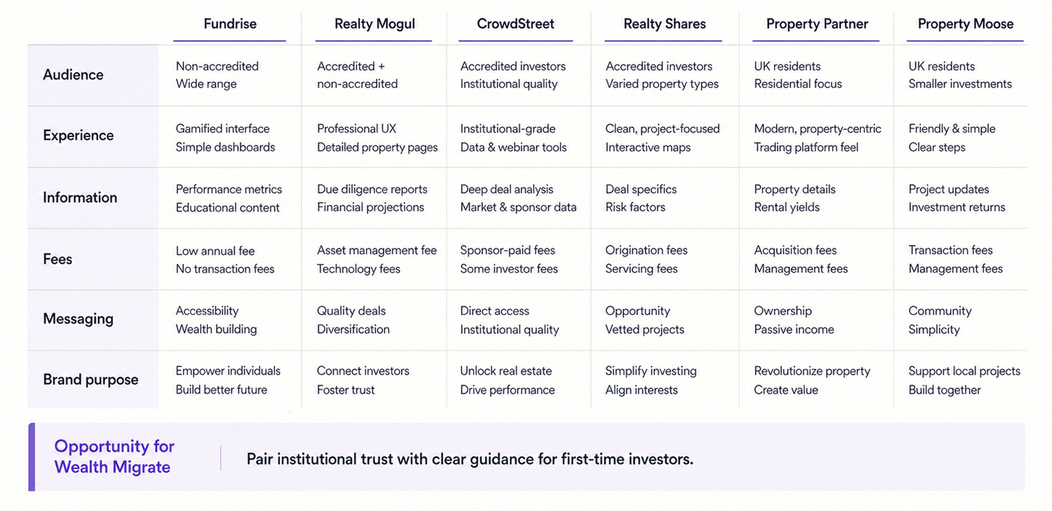This screenshot has width=1052, height=511.
Task: Select the Property Partner column header
Action: (x=817, y=24)
